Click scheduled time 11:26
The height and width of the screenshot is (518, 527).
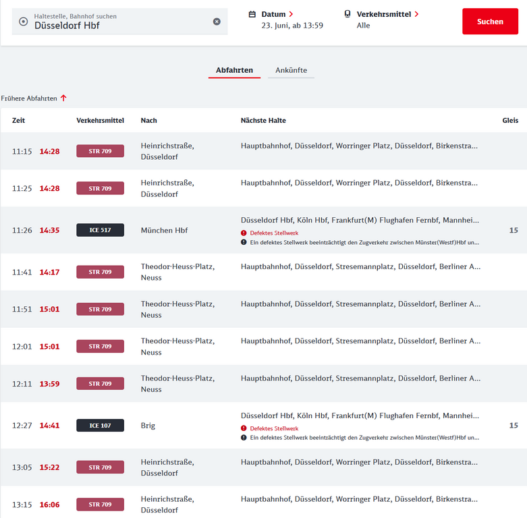tap(22, 231)
